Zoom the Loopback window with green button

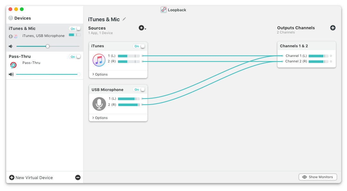click(x=22, y=9)
